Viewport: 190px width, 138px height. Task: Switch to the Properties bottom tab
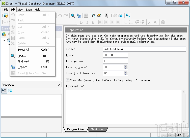76,129
